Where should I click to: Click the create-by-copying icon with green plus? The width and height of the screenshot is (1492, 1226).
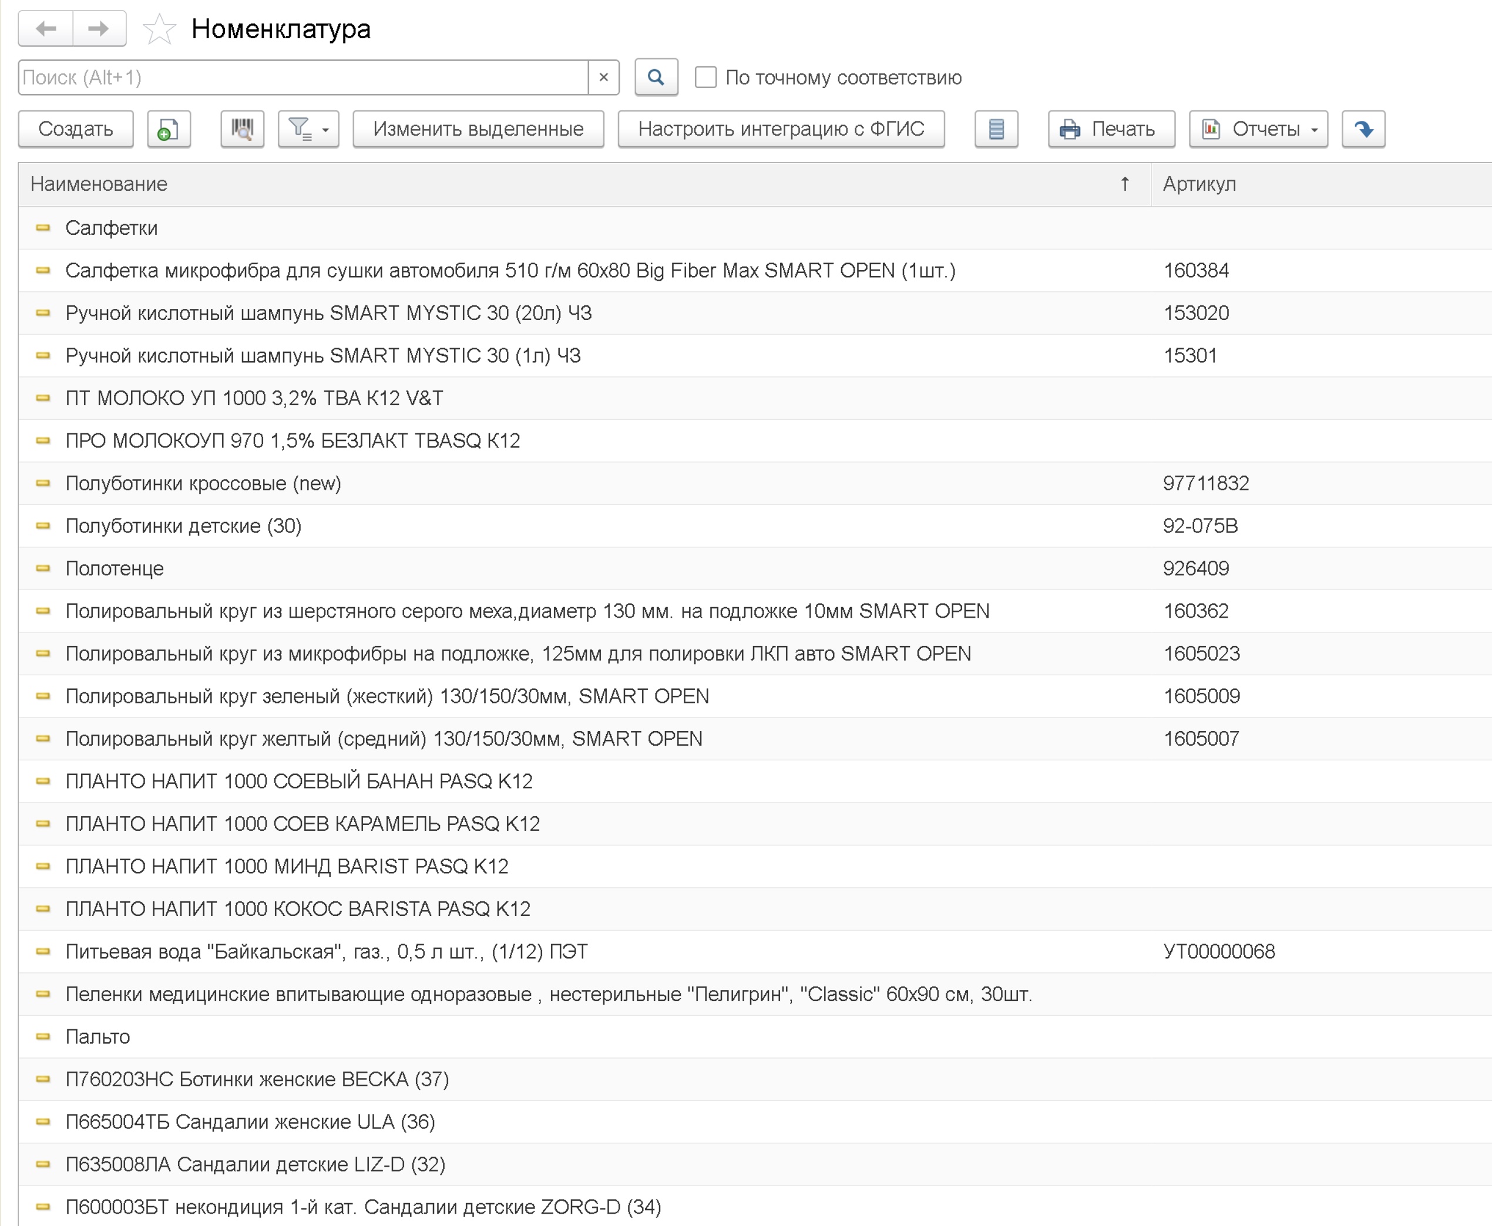(169, 129)
